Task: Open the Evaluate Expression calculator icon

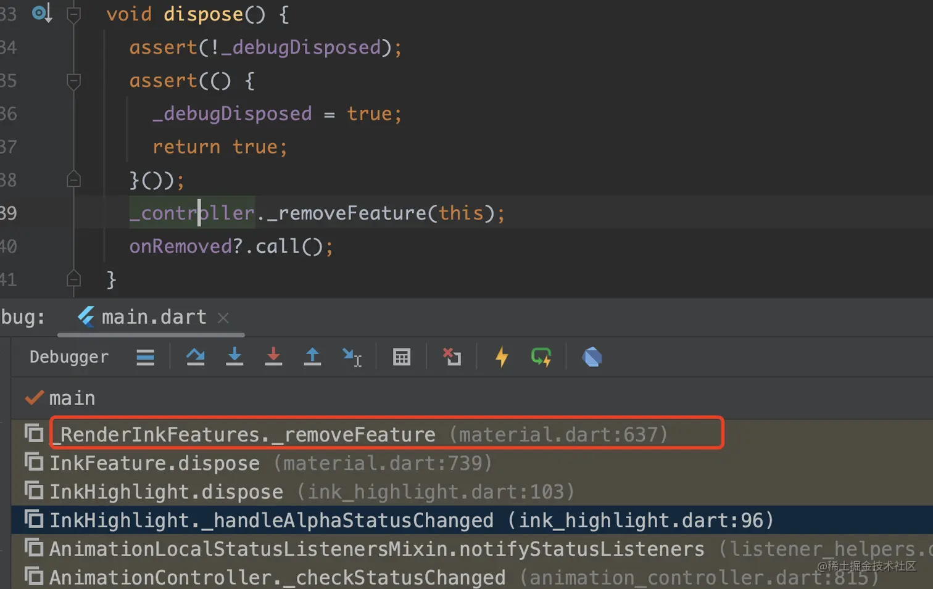Action: [402, 357]
